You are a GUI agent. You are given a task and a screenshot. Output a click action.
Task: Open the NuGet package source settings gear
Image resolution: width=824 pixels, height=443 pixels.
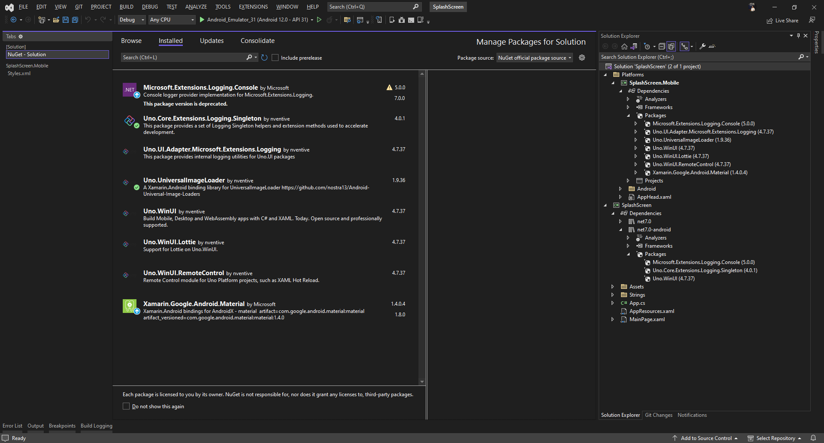tap(582, 58)
